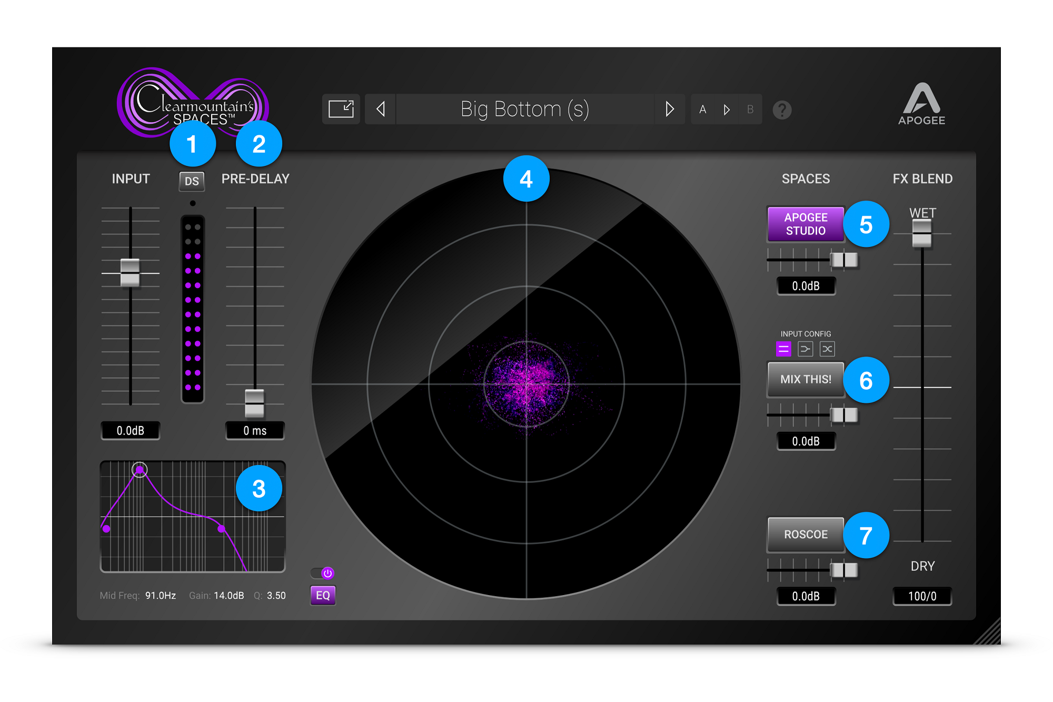Click the Mid Freq 91.0Hz value

pyautogui.click(x=161, y=596)
